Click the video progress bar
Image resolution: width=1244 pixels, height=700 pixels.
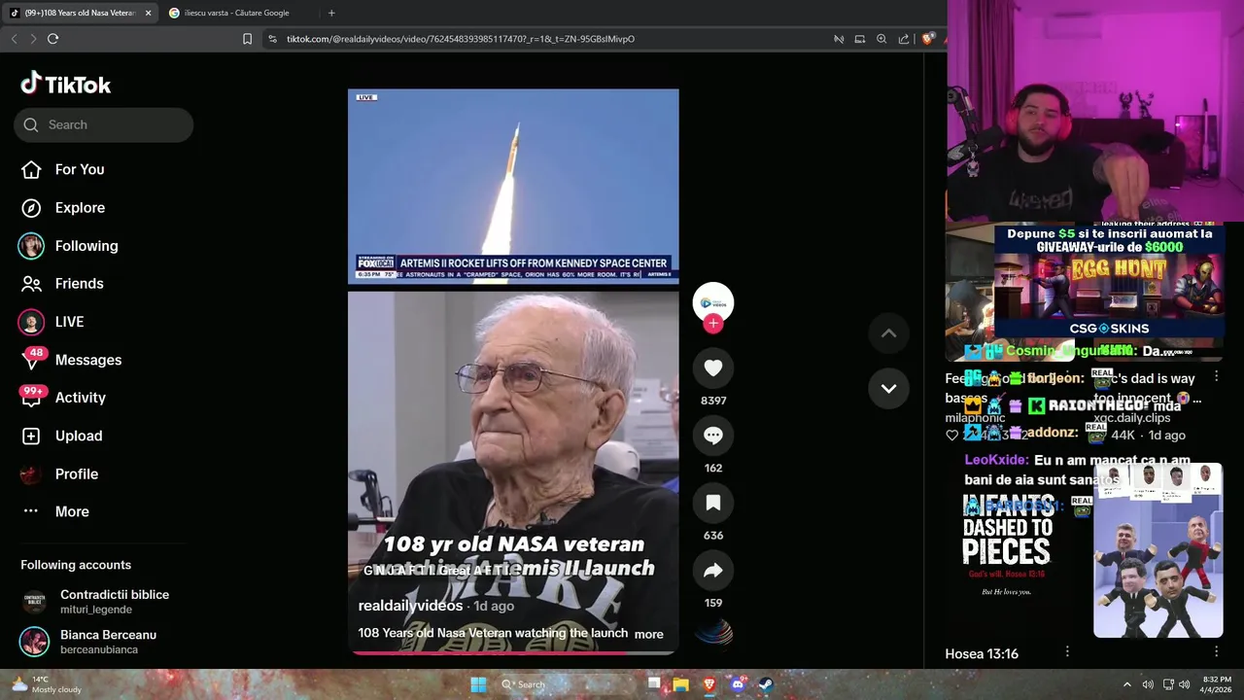[x=513, y=653]
